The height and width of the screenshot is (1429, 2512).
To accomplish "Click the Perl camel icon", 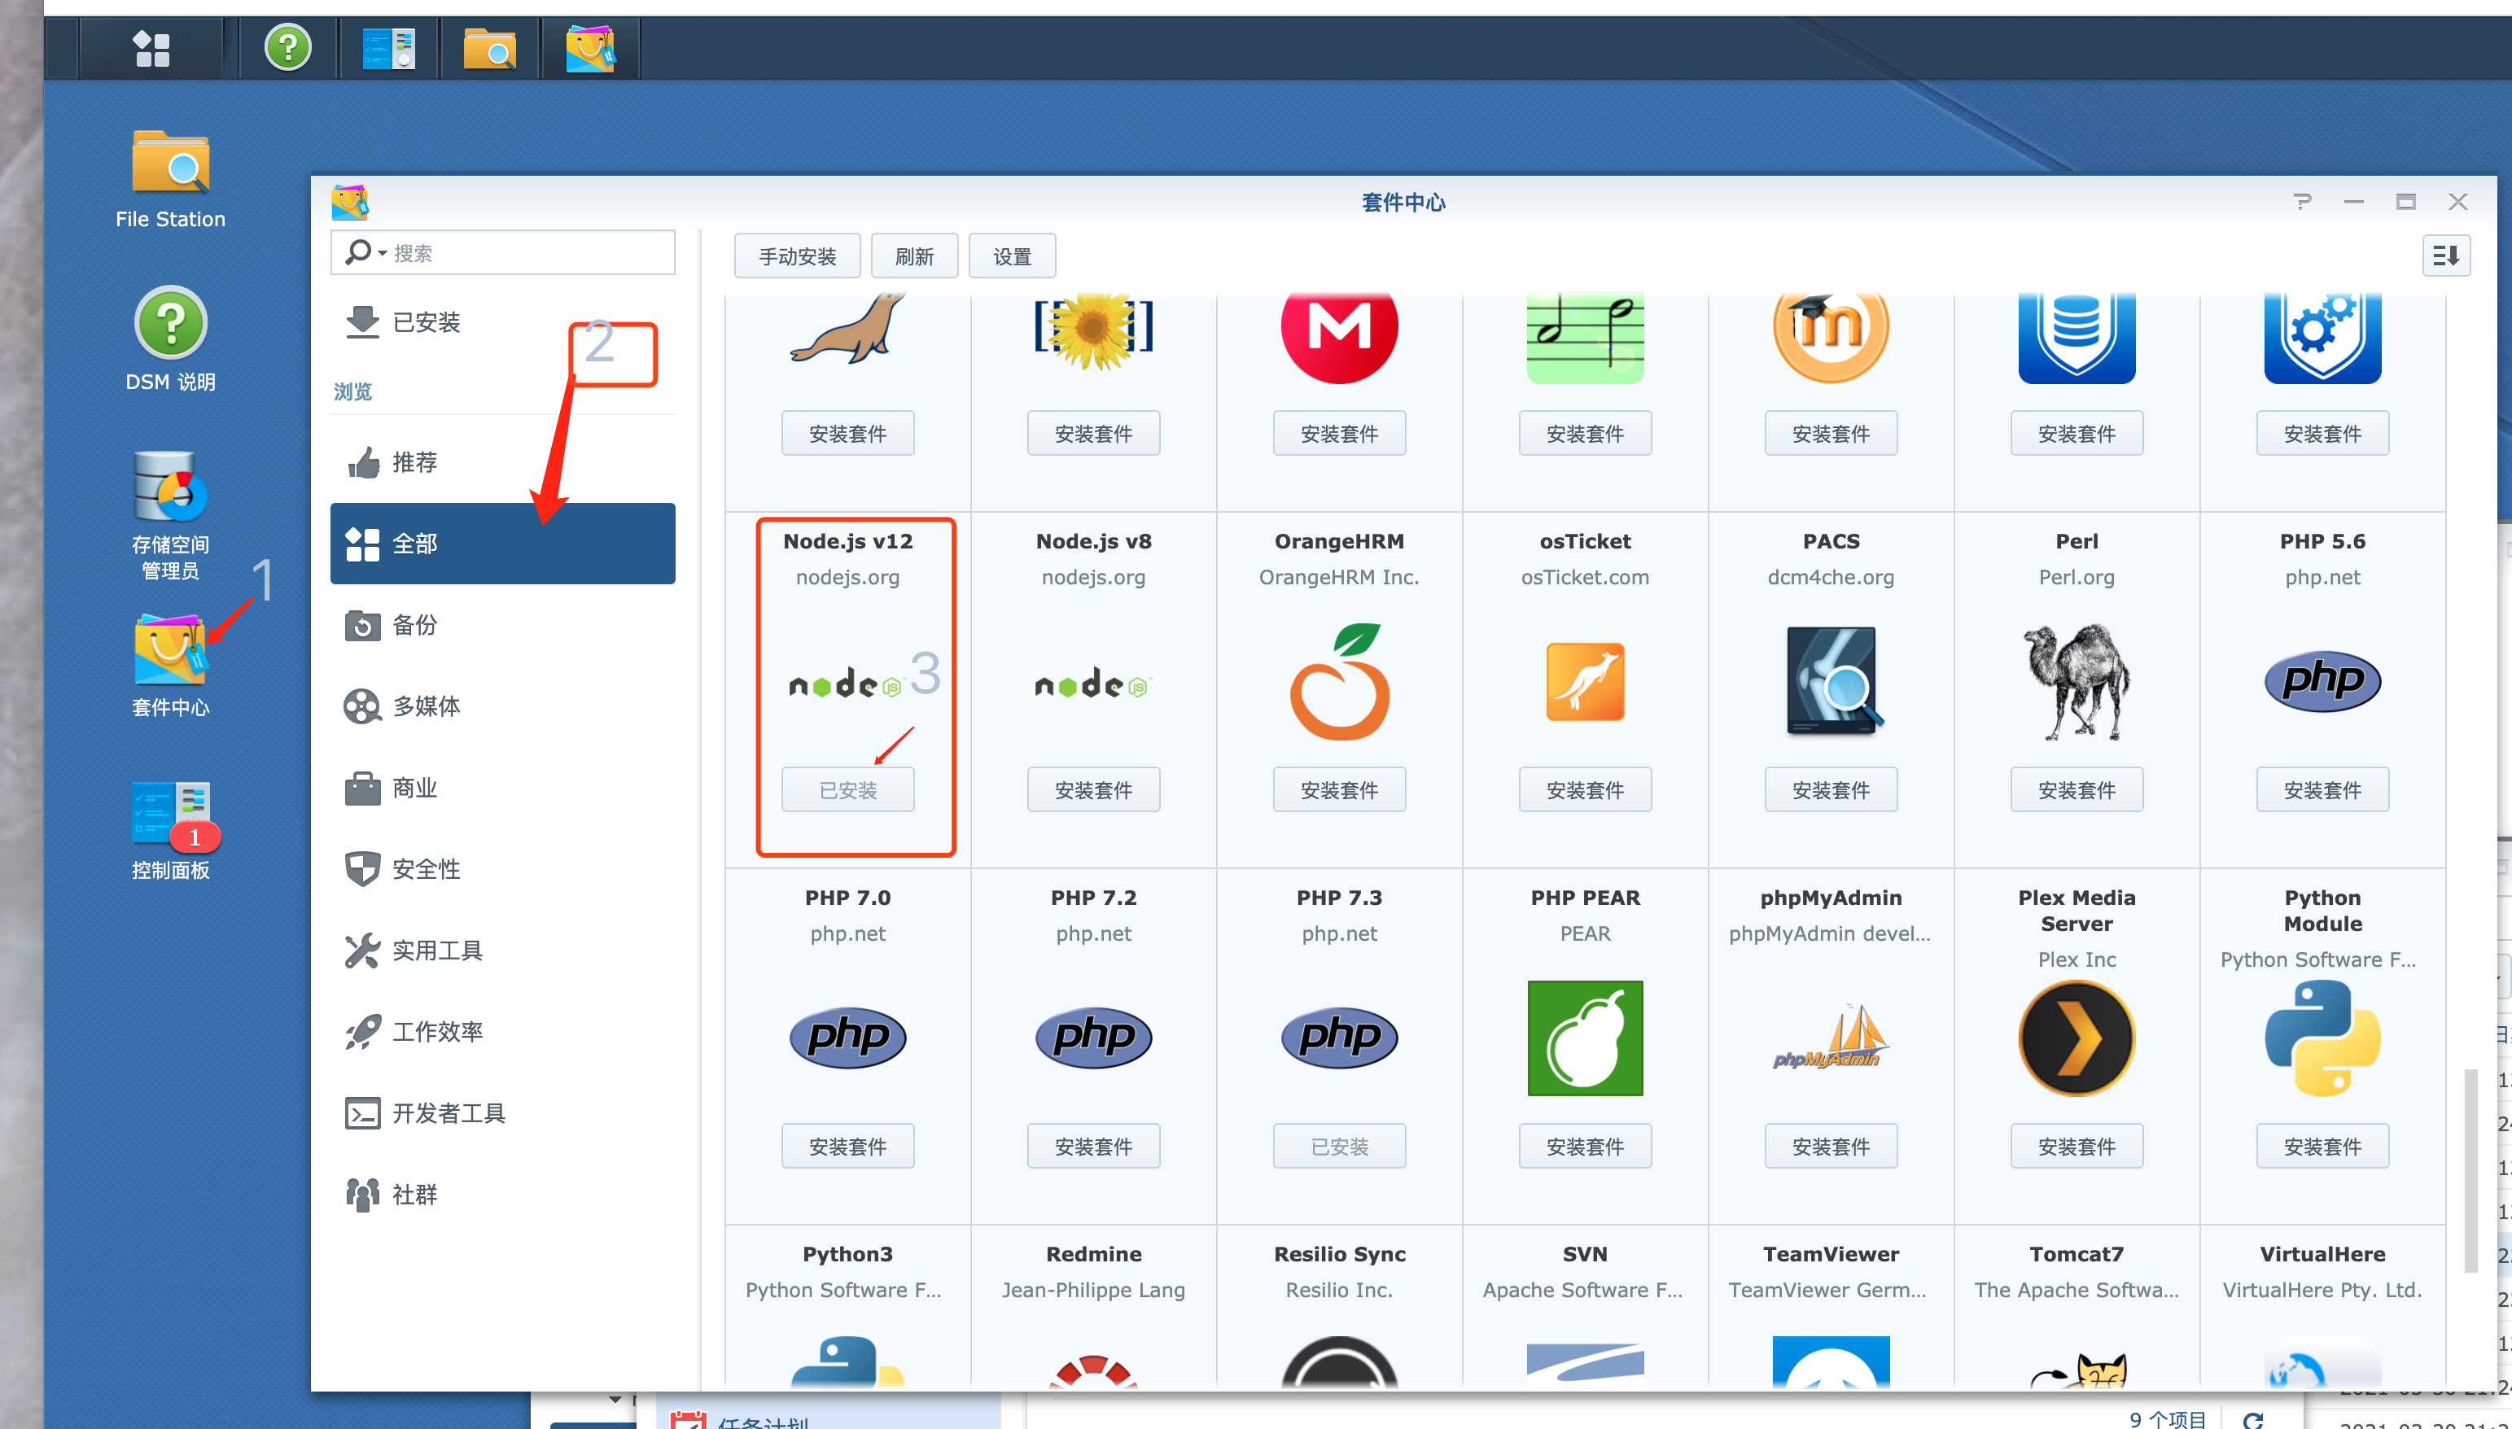I will pos(2077,681).
